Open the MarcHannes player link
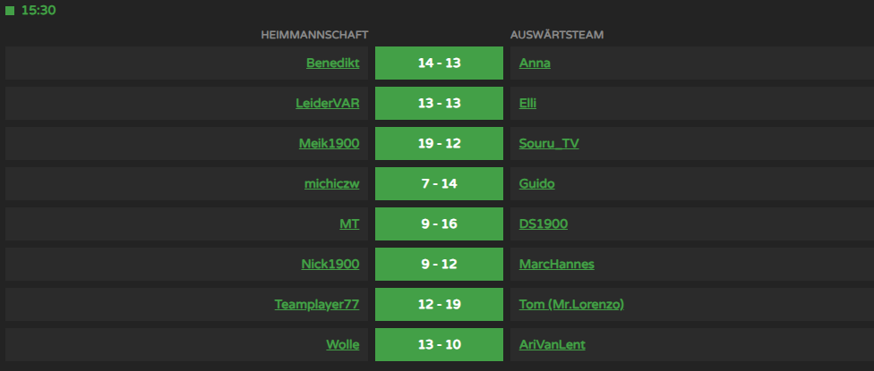The width and height of the screenshot is (874, 371). point(557,265)
